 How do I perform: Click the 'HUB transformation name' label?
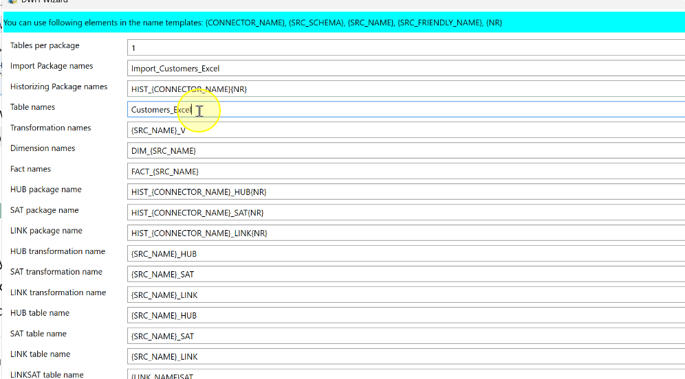58,251
